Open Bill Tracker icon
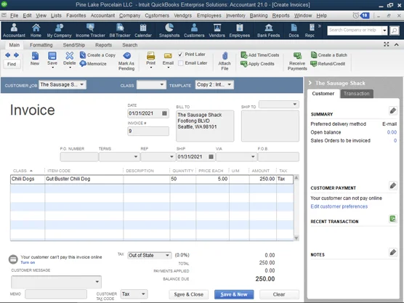This screenshot has width=404, height=303. point(120,30)
